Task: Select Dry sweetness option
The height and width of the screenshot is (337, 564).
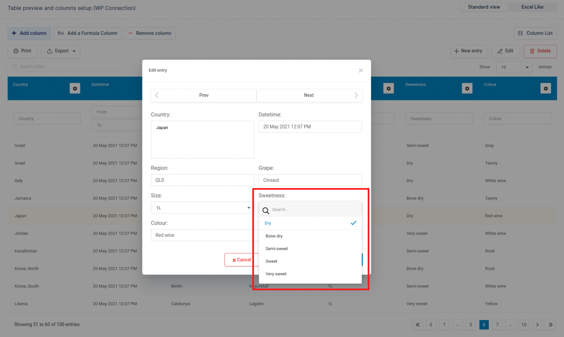Action: pyautogui.click(x=310, y=223)
